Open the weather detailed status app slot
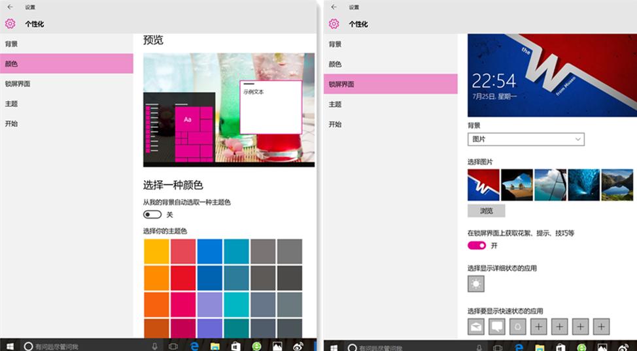 tap(475, 284)
